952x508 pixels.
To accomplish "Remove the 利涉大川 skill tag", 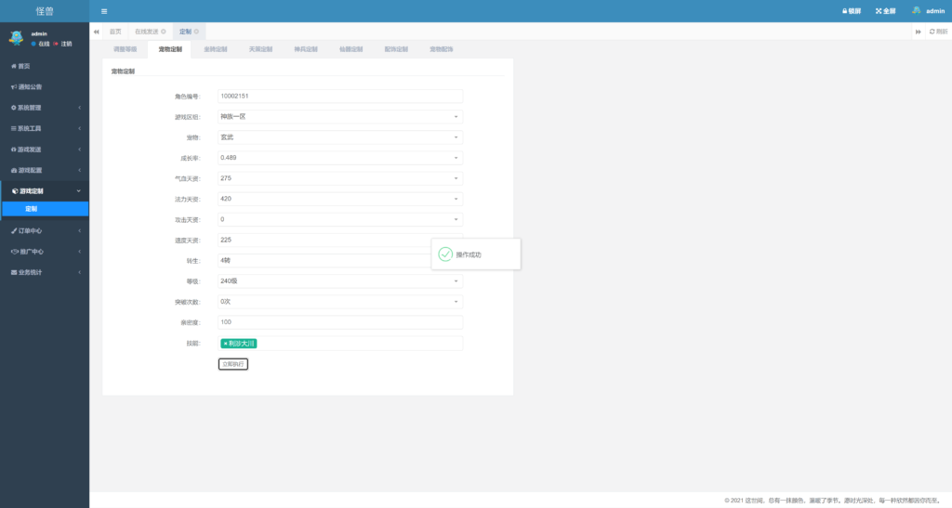I will point(225,344).
